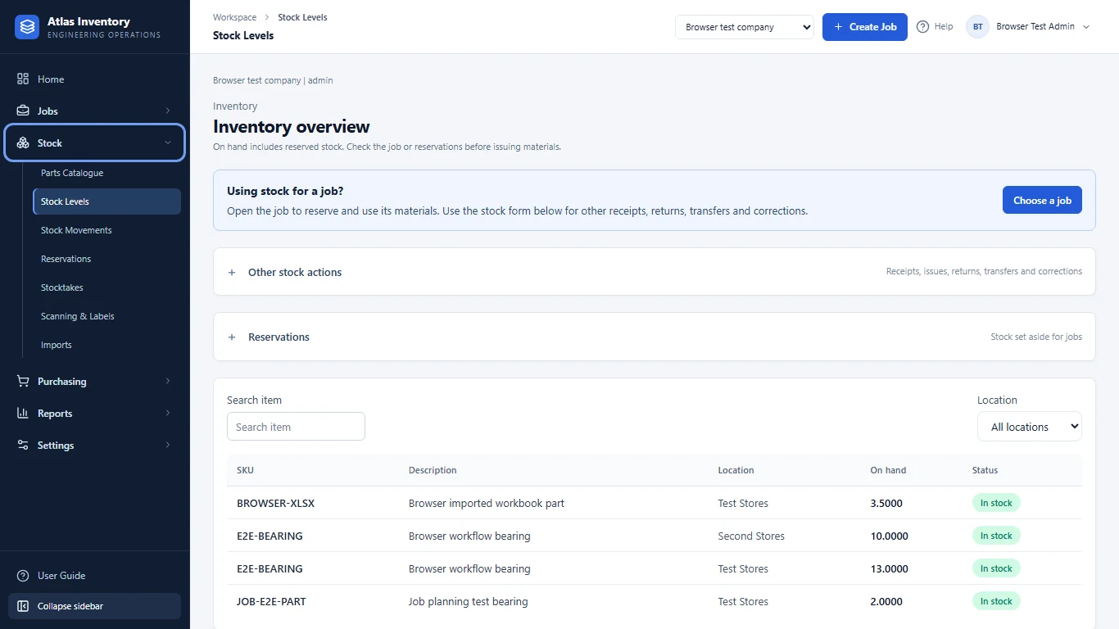The width and height of the screenshot is (1119, 629).
Task: Click In stock badge in JOB-E2E-PART row
Action: (996, 601)
